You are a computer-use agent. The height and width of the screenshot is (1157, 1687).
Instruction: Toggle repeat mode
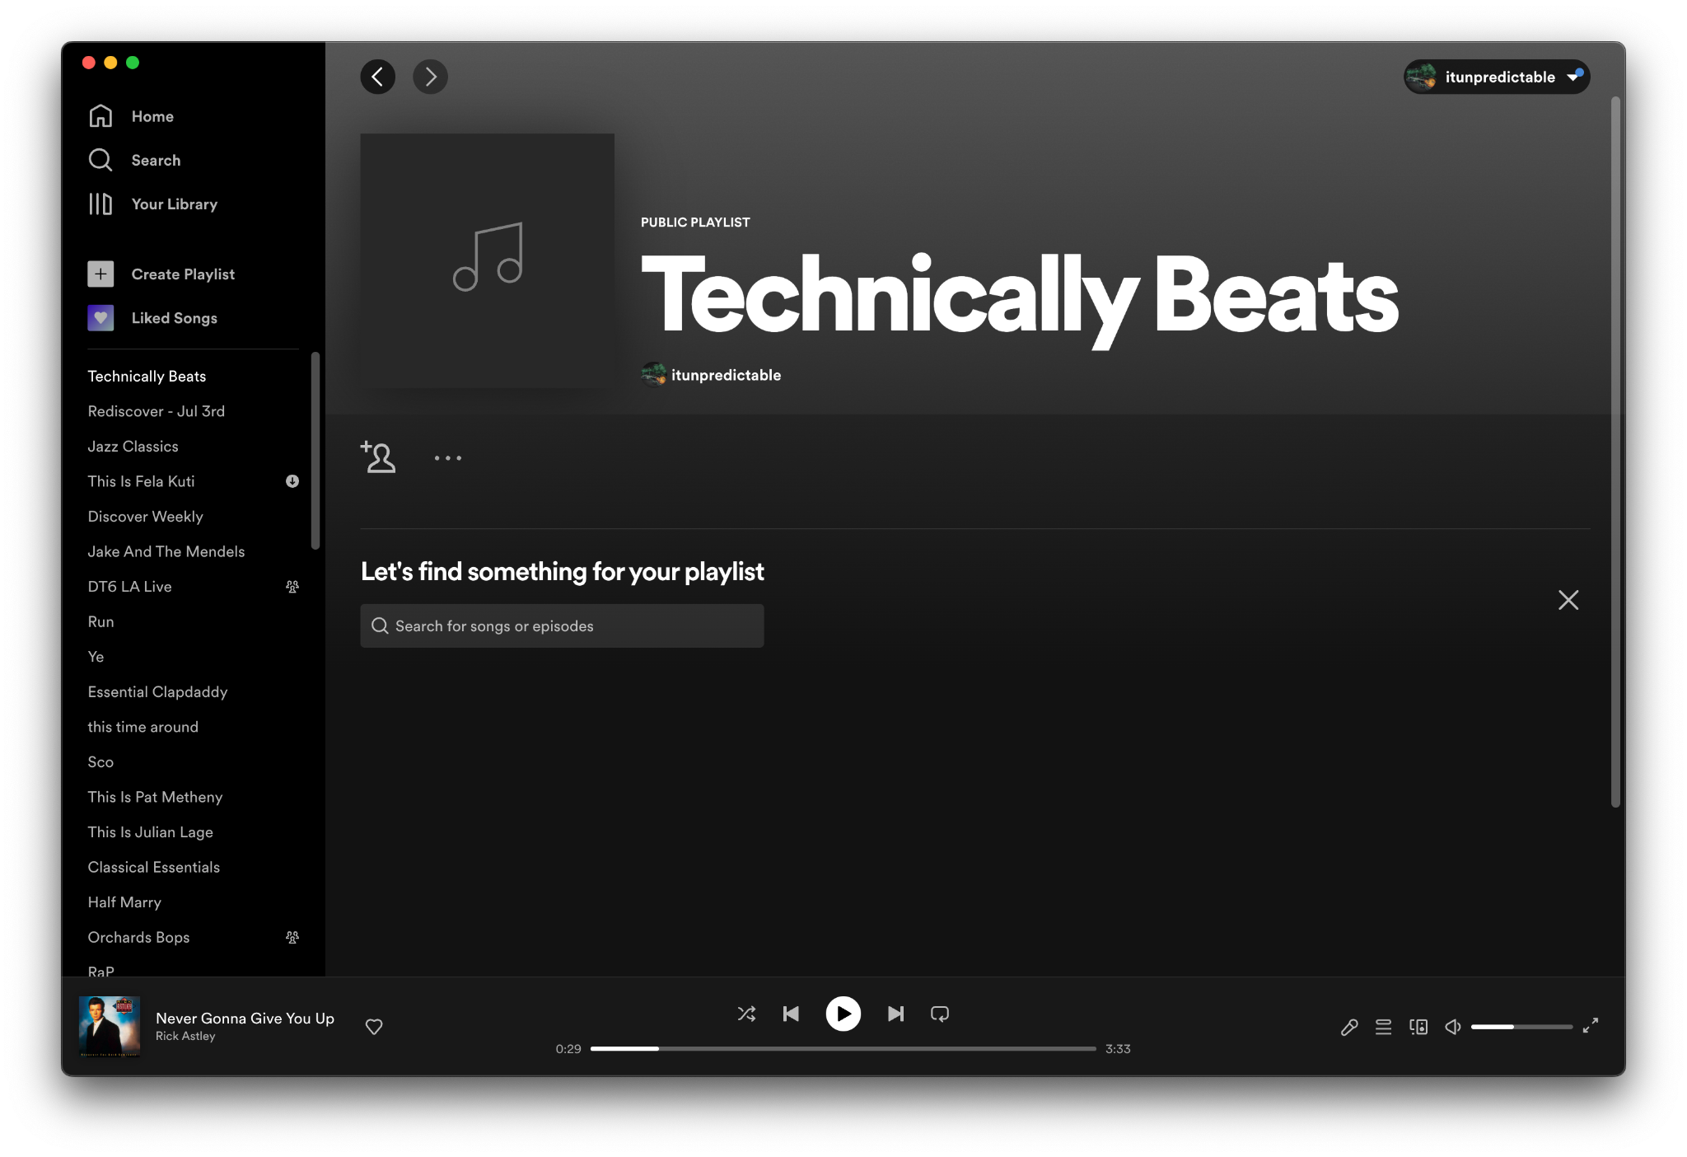click(x=940, y=1014)
